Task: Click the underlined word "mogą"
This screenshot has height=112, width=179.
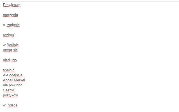Action: [7, 50]
